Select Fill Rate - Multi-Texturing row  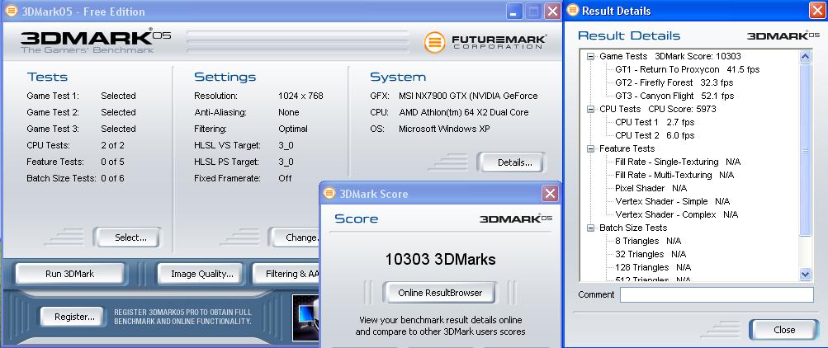pos(674,175)
